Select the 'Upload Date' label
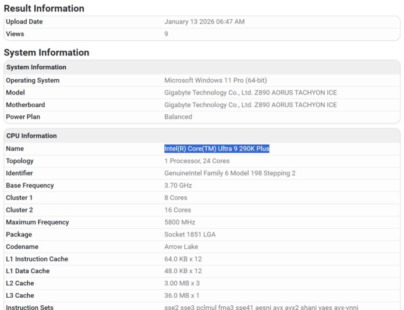404x310 pixels. (24, 22)
